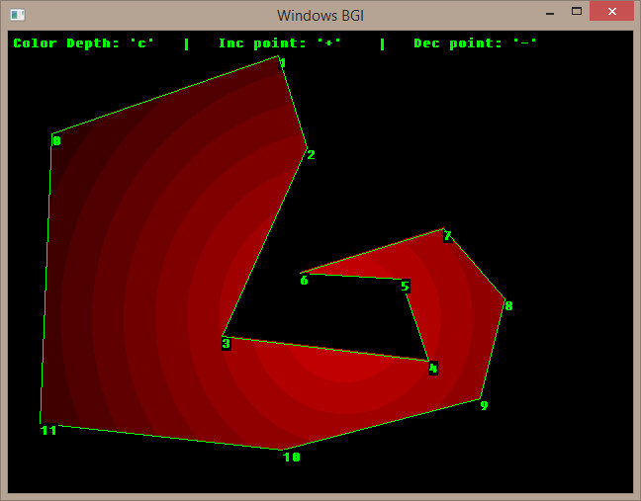
Task: Click the "Color Depth: 'c'" text
Action: click(84, 43)
